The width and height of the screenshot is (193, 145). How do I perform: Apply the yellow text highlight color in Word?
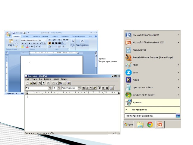pyautogui.click(x=22, y=47)
